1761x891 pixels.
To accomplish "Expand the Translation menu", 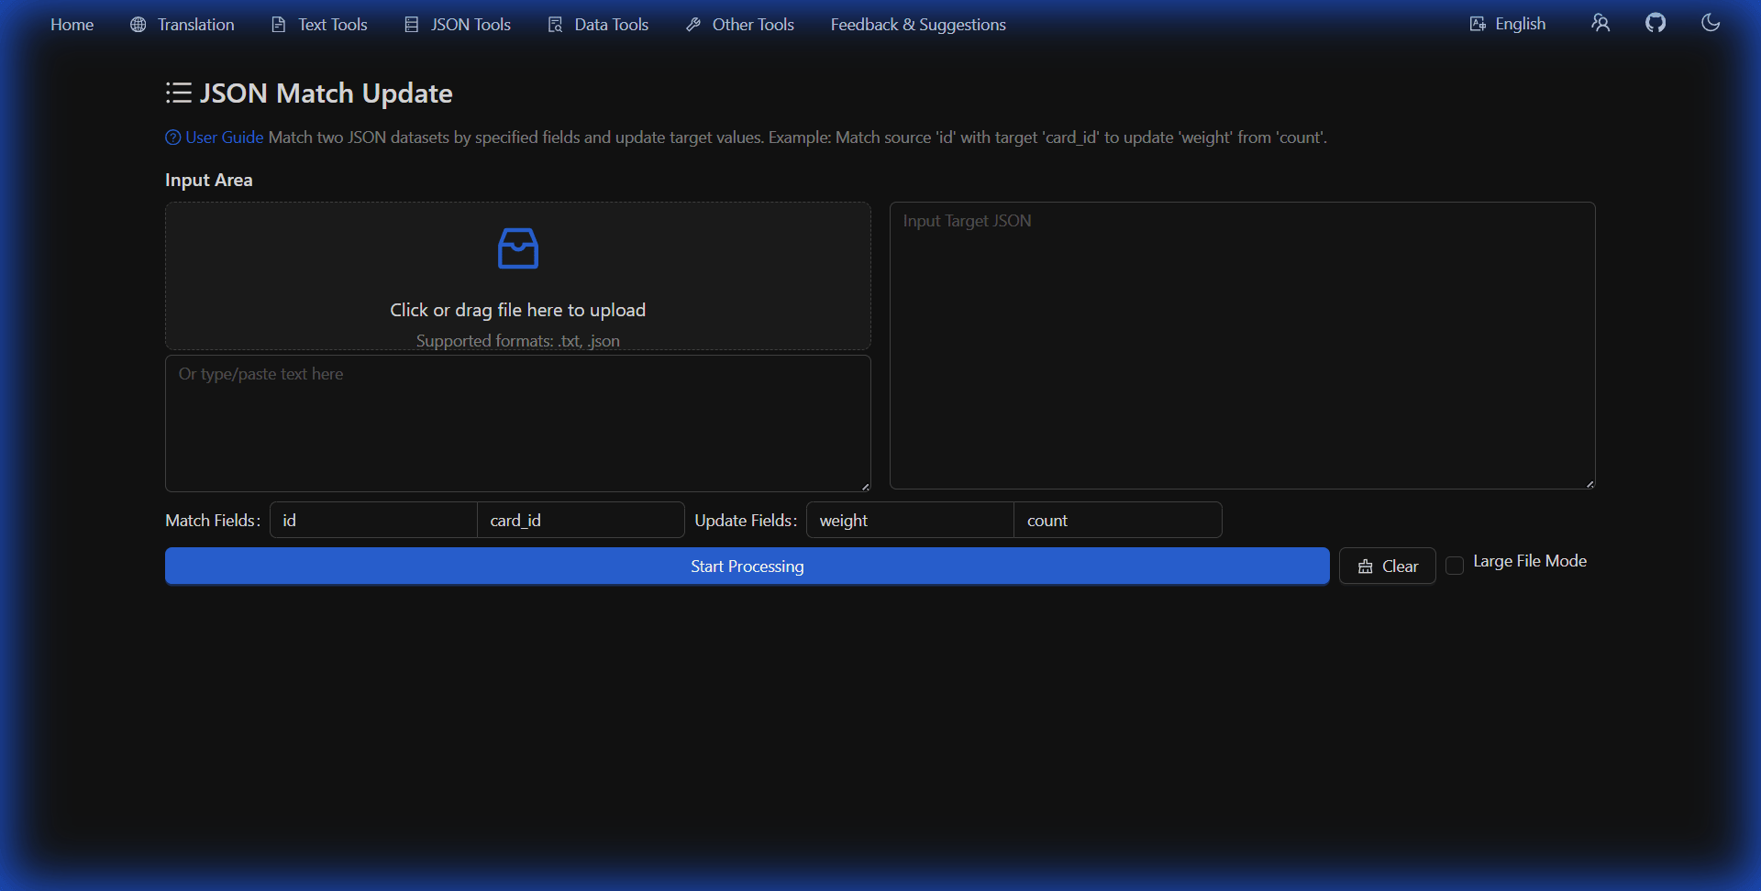I will (183, 25).
